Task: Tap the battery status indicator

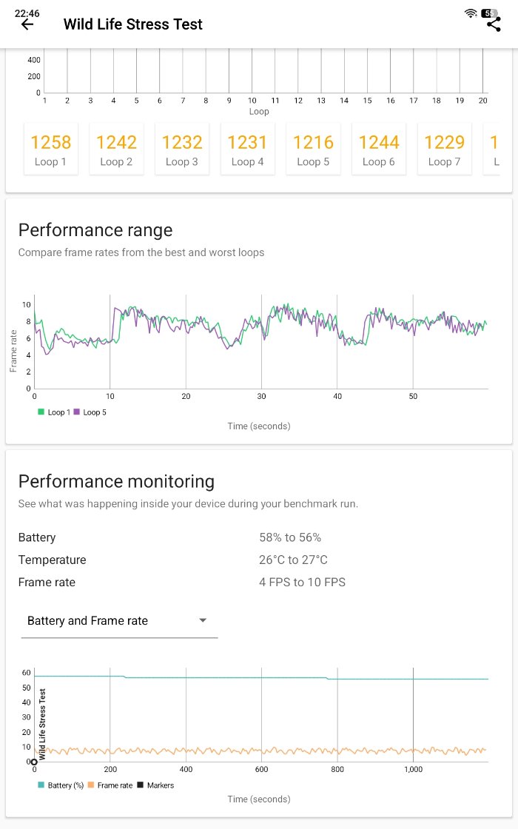Action: 490,13
